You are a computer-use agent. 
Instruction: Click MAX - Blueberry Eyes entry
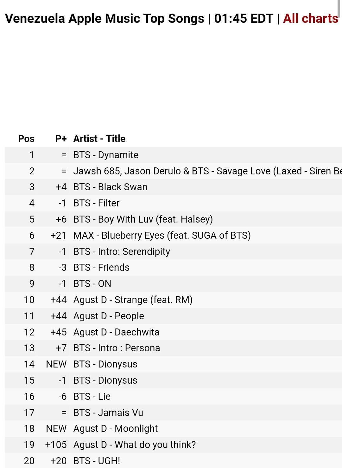[173, 235]
